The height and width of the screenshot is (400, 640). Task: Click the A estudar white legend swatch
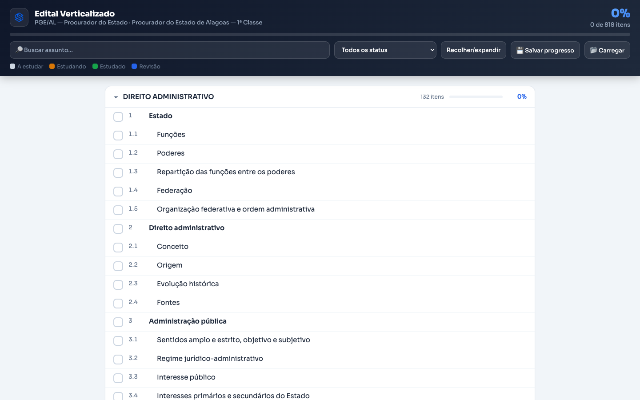[x=12, y=66]
